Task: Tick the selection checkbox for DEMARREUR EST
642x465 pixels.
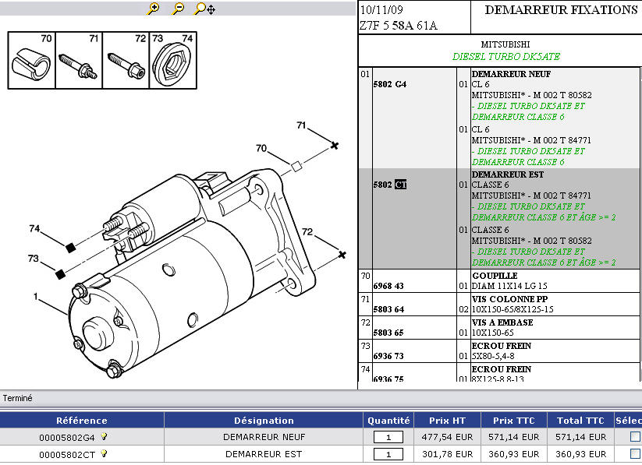Action: 634,453
